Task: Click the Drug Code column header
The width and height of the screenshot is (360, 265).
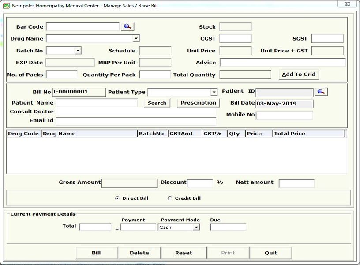Action: coord(24,134)
